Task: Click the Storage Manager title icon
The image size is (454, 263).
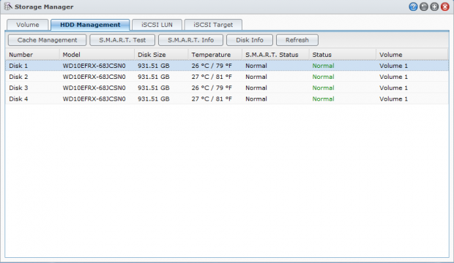Action: 8,7
